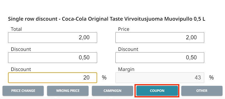225x99 pixels.
Task: Focus the discount percentage field showing 20
Action: (x=53, y=78)
